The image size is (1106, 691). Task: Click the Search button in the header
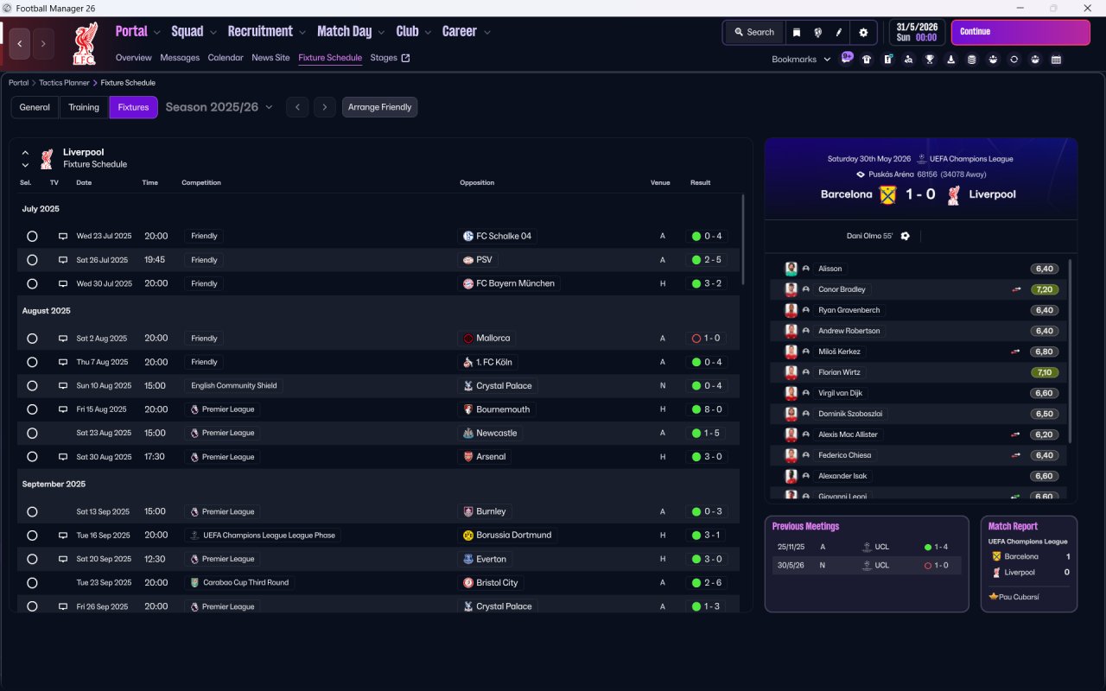click(x=753, y=32)
